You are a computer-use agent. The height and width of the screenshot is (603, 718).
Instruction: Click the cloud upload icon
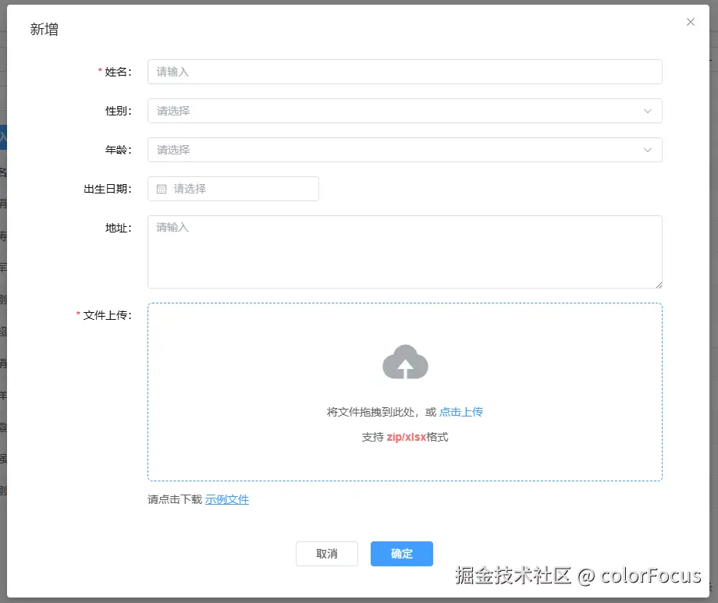click(x=405, y=362)
